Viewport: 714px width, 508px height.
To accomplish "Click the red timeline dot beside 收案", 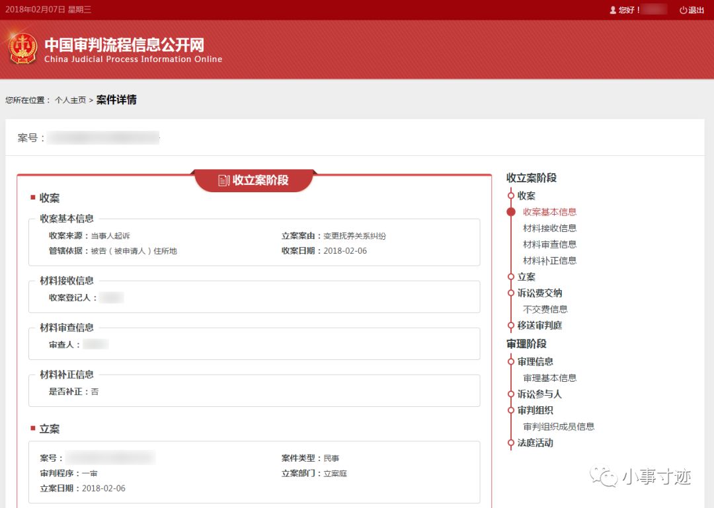I will (510, 196).
